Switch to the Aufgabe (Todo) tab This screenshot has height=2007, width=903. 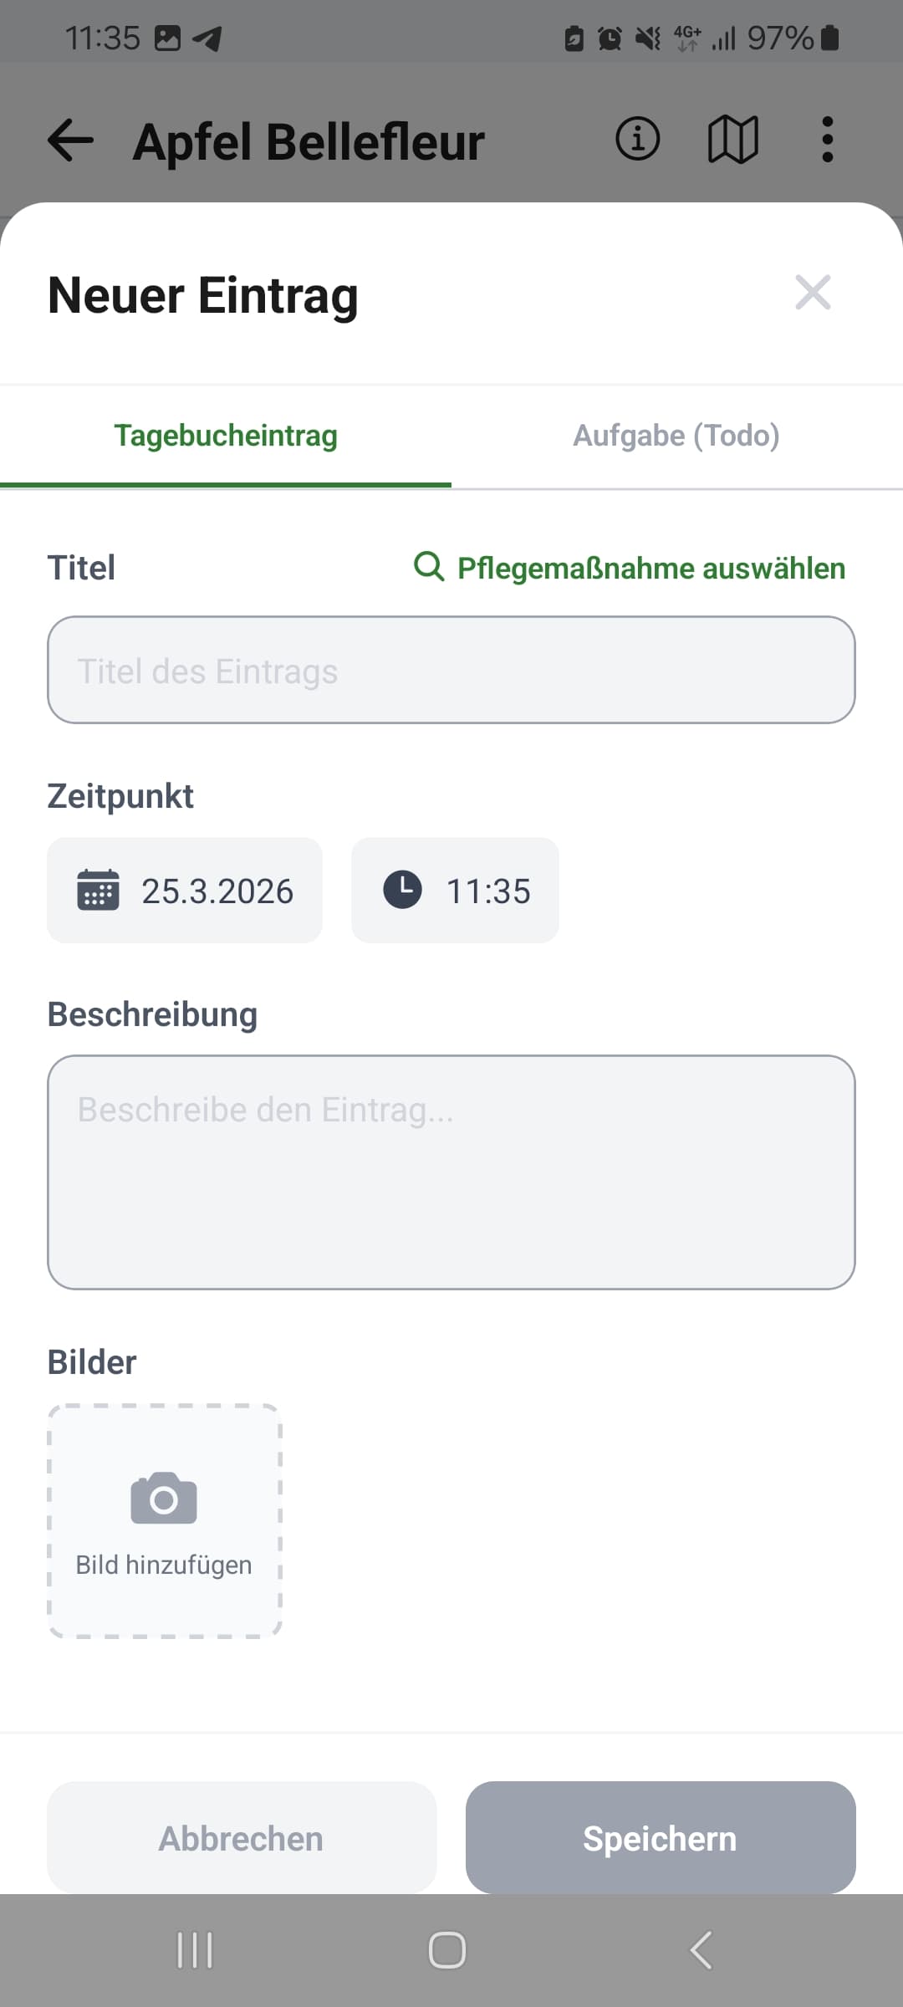coord(676,436)
